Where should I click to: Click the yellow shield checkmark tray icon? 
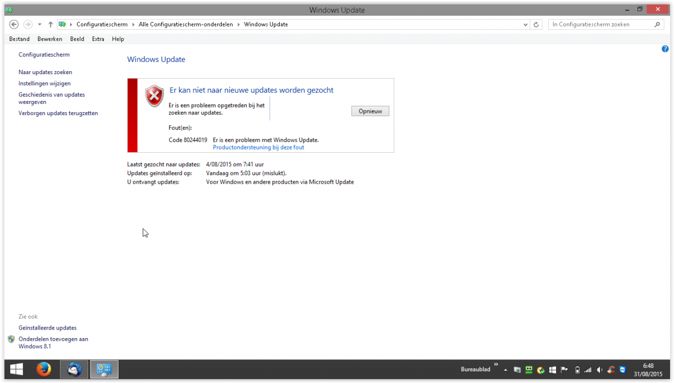[540, 370]
